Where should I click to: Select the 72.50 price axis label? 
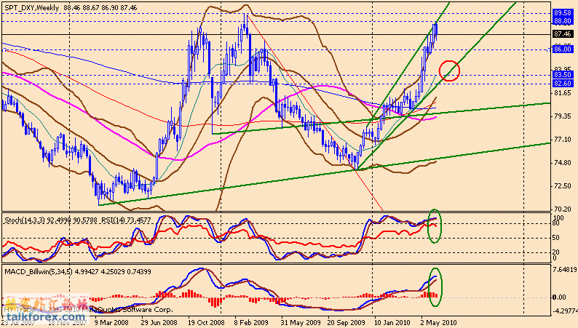562,187
